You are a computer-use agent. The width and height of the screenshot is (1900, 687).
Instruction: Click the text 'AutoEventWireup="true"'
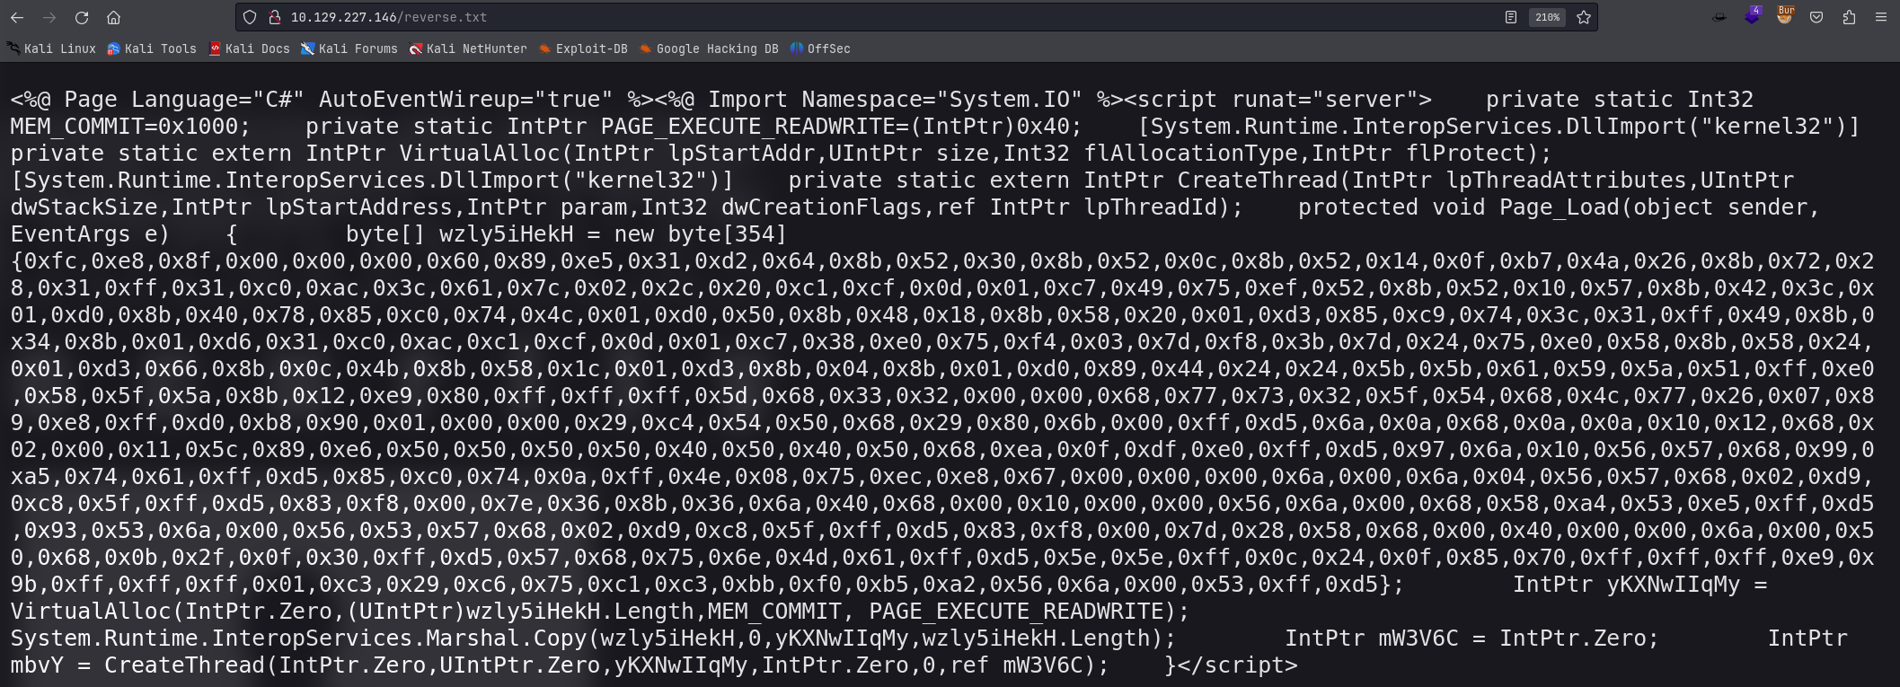pos(466,100)
